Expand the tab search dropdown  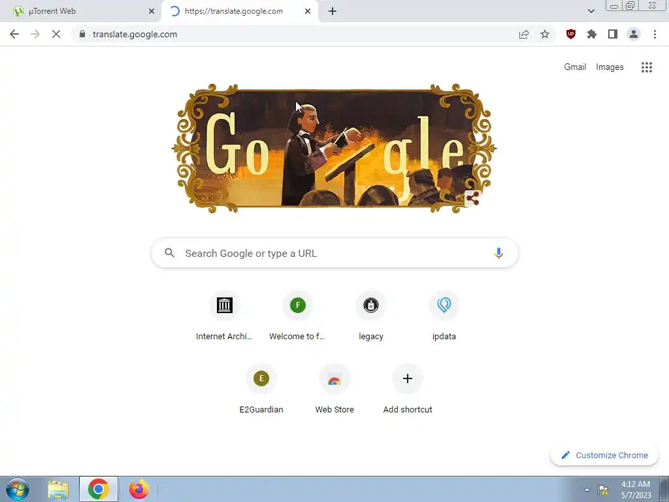[591, 11]
